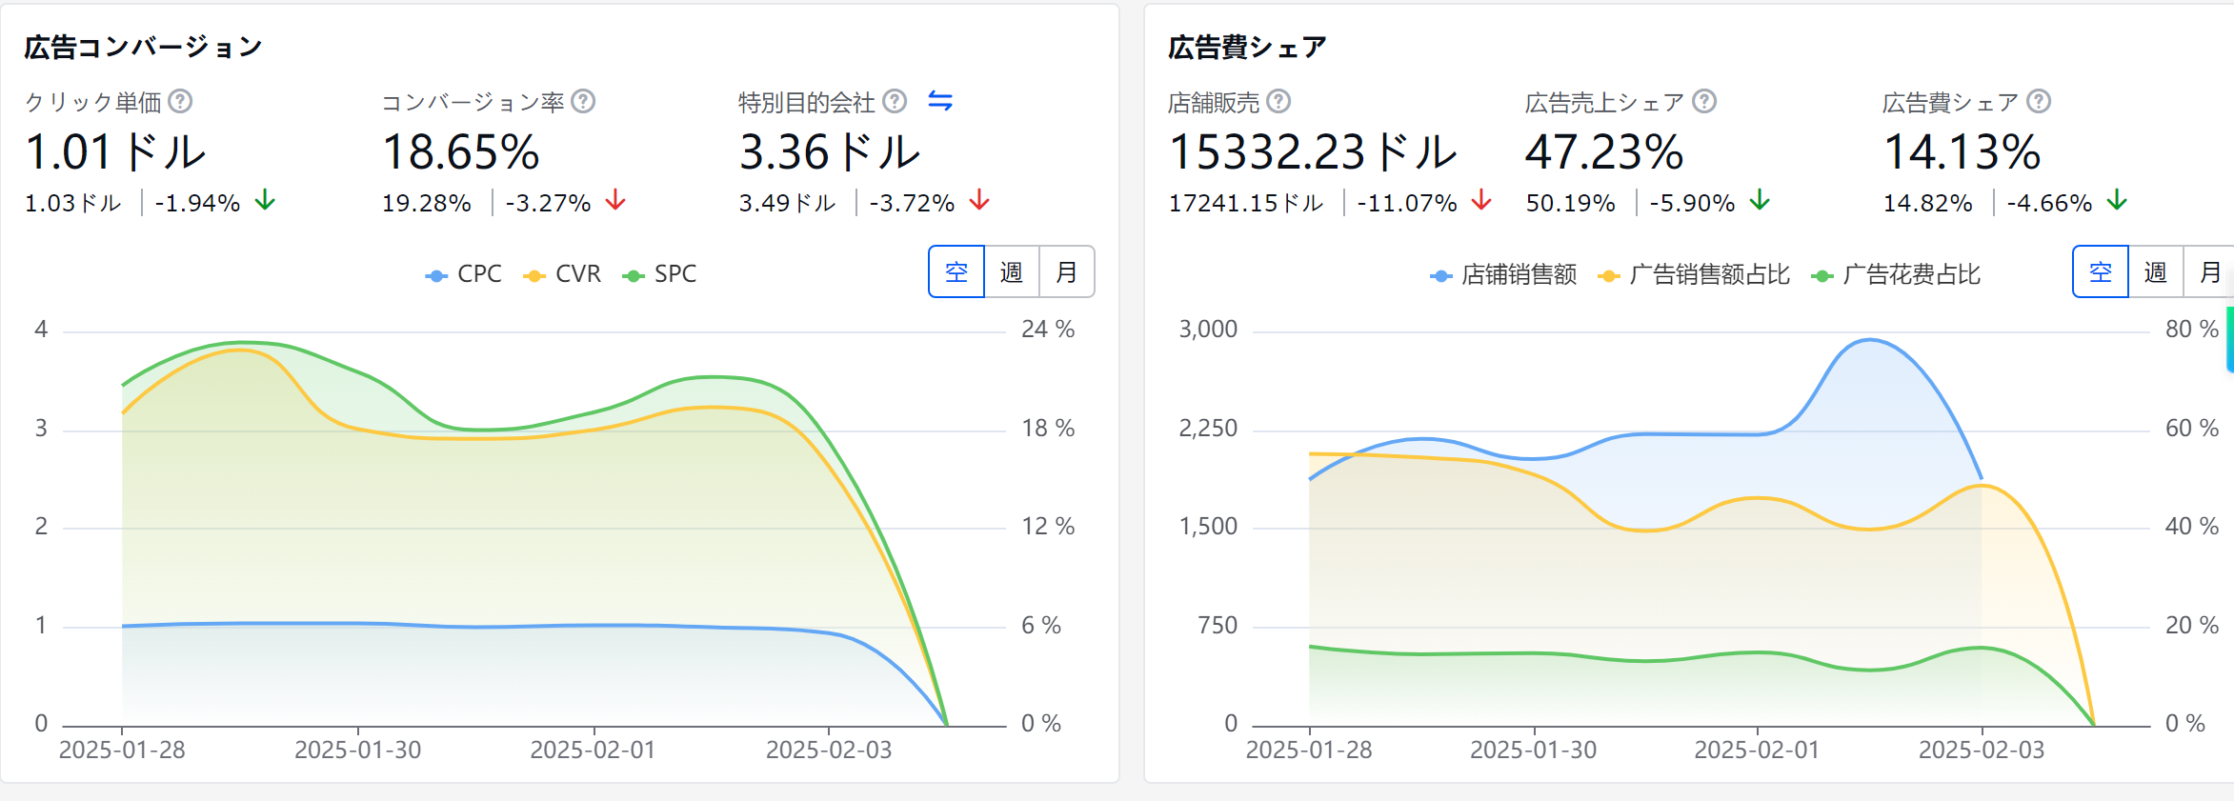
Task: Click the 2025-02-01 point on conversion chart axis
Action: coord(594,749)
